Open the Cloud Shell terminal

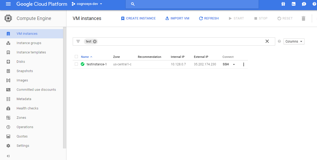[294, 4]
